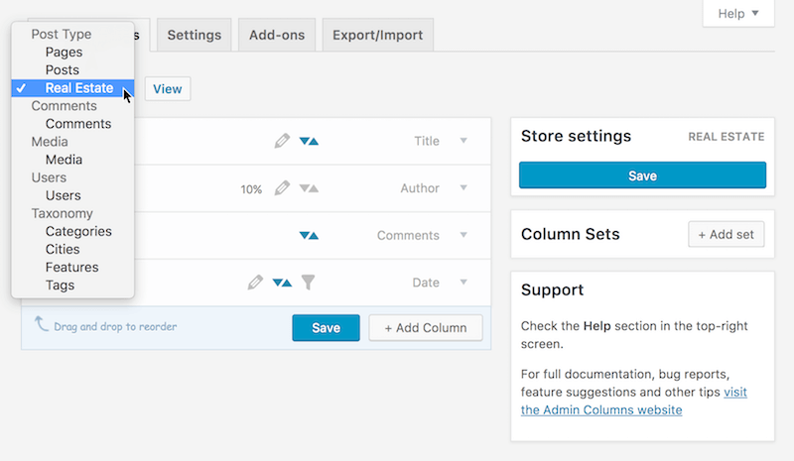Choose the checked Real Estate option
This screenshot has height=461, width=794.
click(72, 88)
